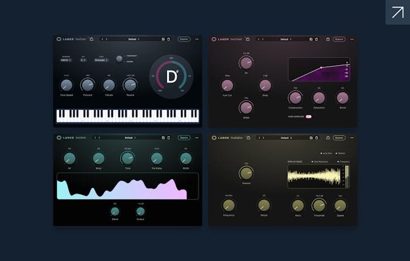Click the Threshold knob in VoxDeEss
The width and height of the screenshot is (410, 261).
point(319,206)
